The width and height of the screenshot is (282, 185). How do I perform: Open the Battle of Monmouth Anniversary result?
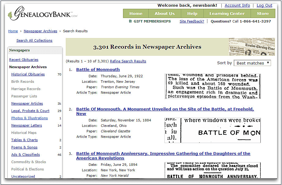163,156
